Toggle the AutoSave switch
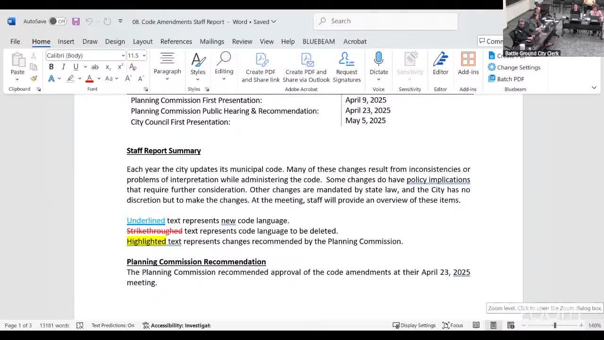The height and width of the screenshot is (340, 604). (x=58, y=21)
